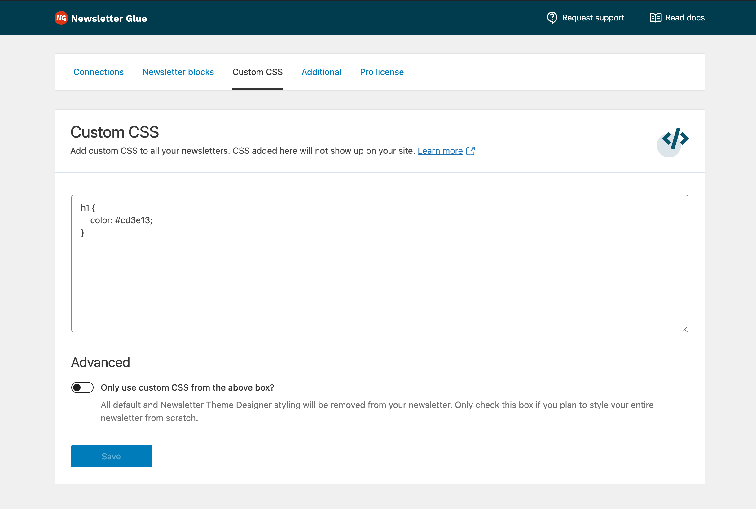Open the Pro license tab
Viewport: 756px width, 509px height.
tap(382, 72)
